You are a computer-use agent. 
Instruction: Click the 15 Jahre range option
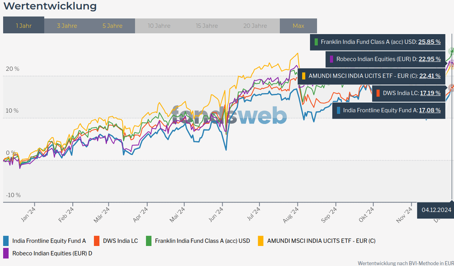(x=207, y=25)
